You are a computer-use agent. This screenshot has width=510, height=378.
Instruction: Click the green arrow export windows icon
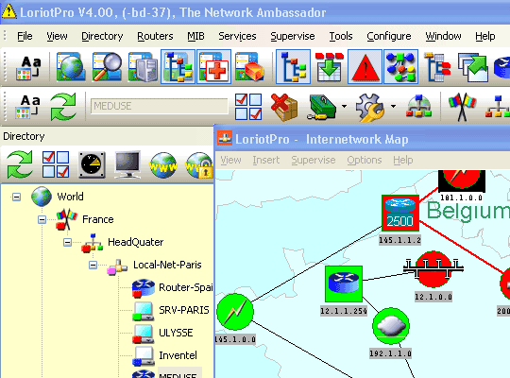(x=473, y=67)
